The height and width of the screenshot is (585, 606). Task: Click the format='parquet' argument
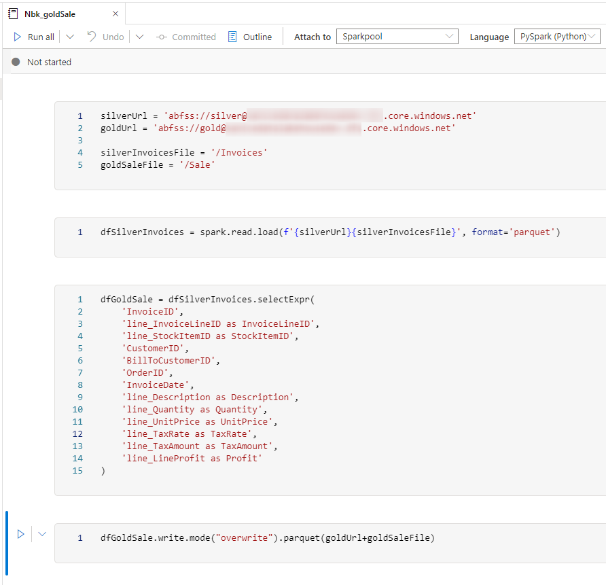coord(513,232)
